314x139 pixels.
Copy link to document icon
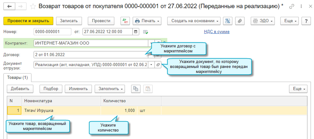click(x=292, y=6)
